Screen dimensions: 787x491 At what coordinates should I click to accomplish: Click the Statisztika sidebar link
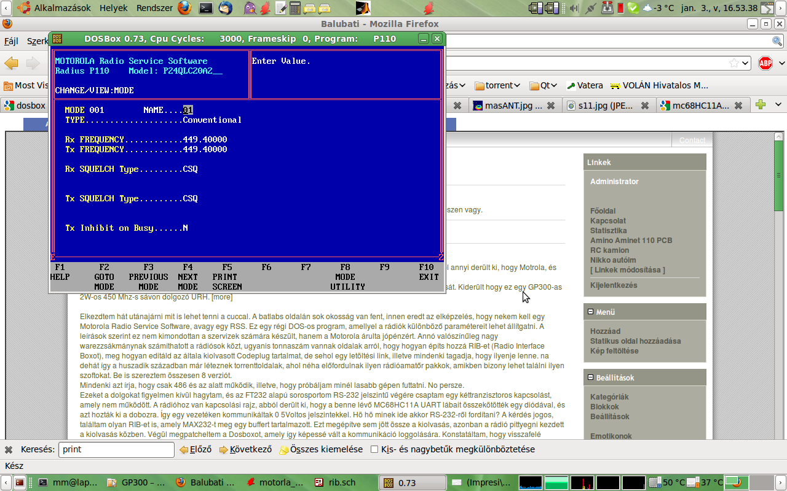[609, 231]
